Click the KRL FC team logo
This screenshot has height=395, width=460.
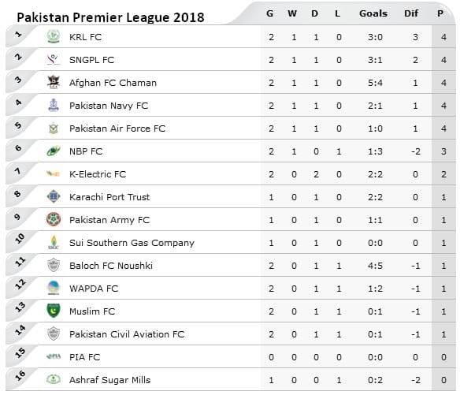(x=54, y=37)
